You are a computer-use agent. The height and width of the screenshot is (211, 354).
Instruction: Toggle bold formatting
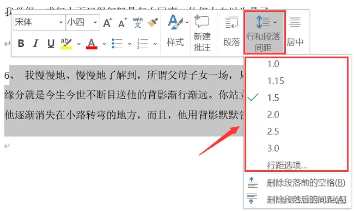21,43
